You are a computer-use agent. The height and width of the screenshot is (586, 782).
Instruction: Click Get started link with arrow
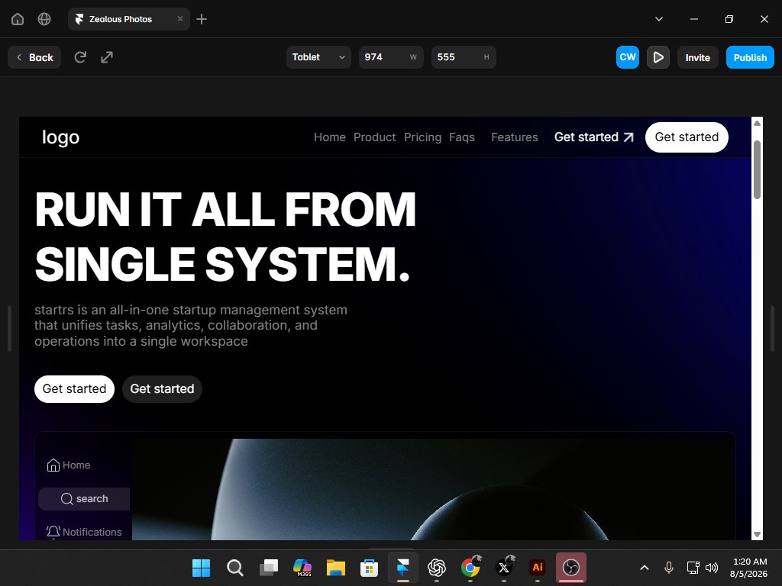tap(594, 137)
